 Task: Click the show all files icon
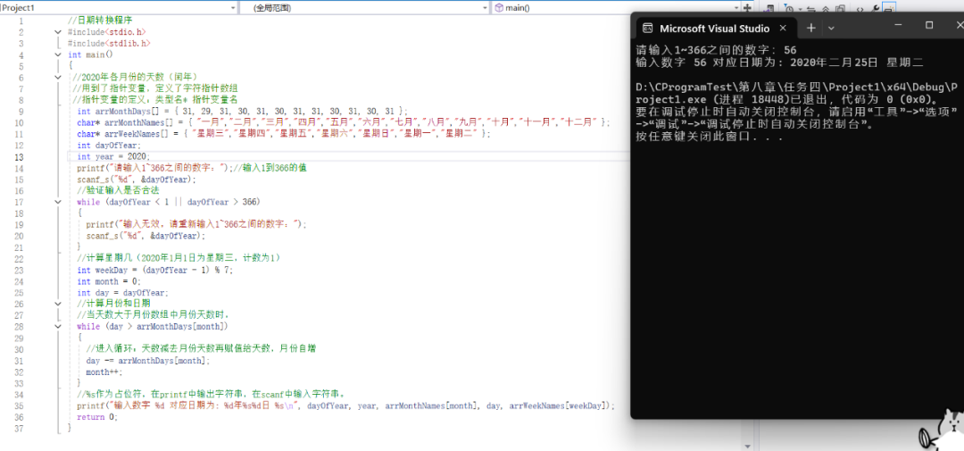(x=841, y=9)
